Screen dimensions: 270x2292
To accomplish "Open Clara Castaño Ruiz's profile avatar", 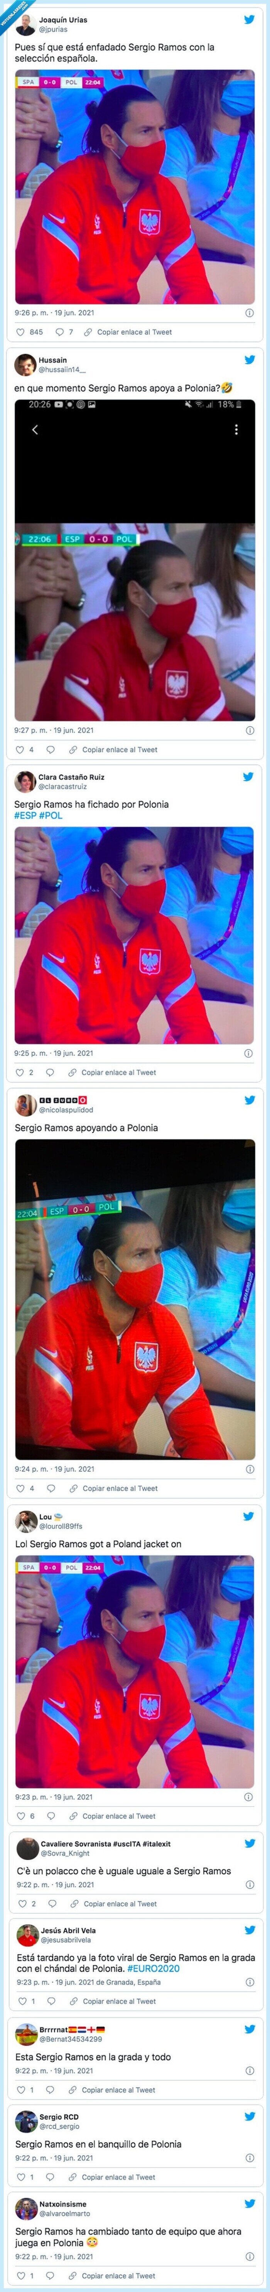I will tap(24, 781).
